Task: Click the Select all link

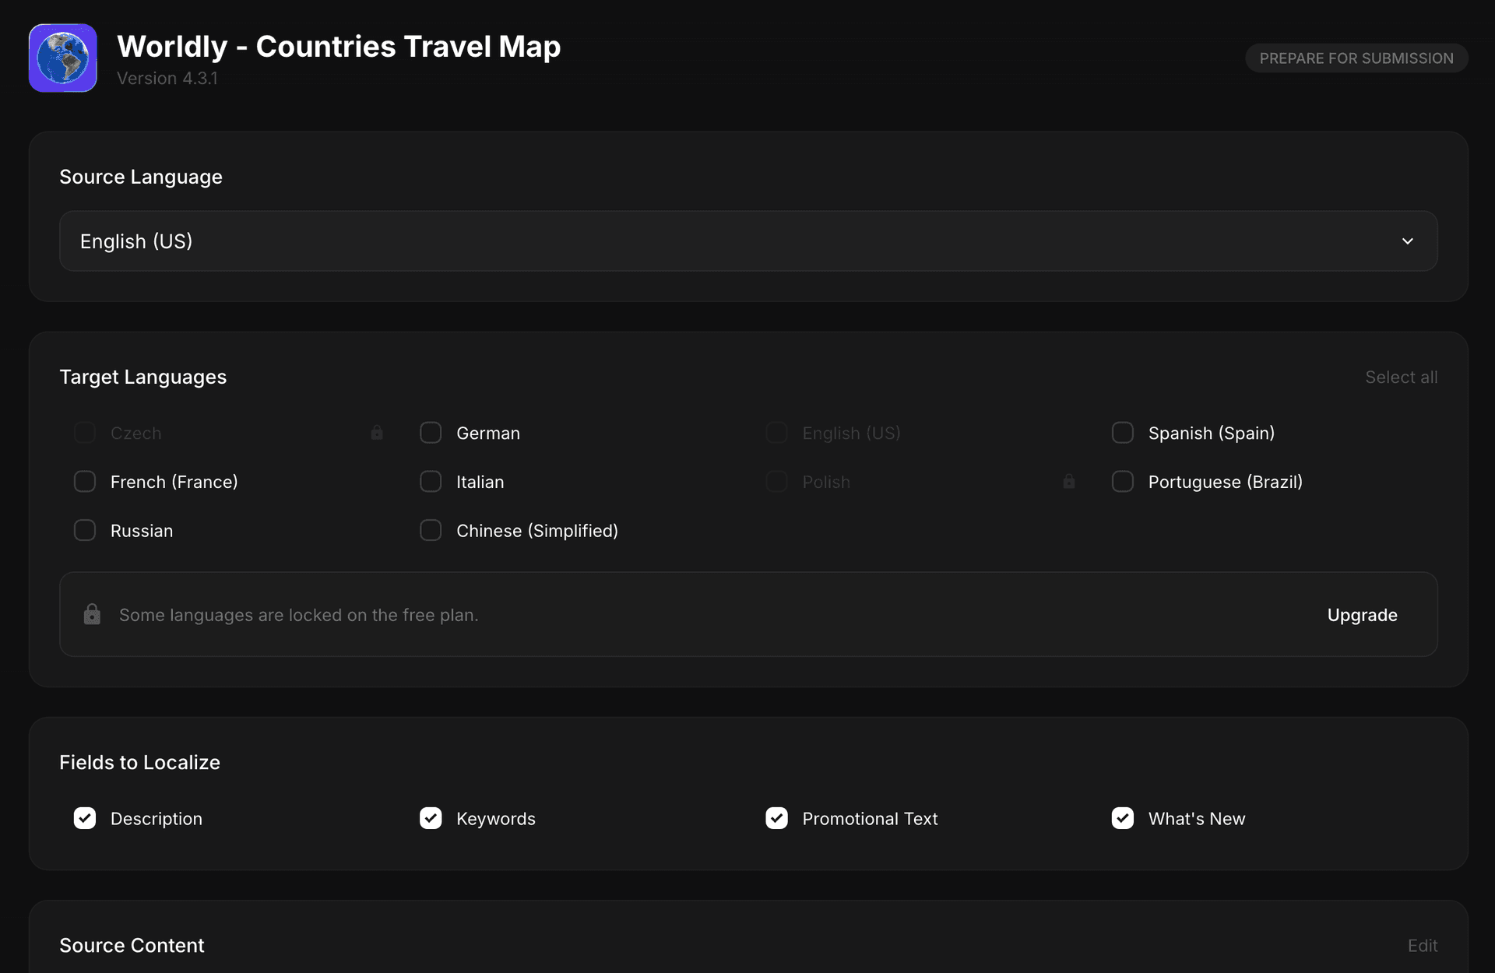Action: (1401, 377)
